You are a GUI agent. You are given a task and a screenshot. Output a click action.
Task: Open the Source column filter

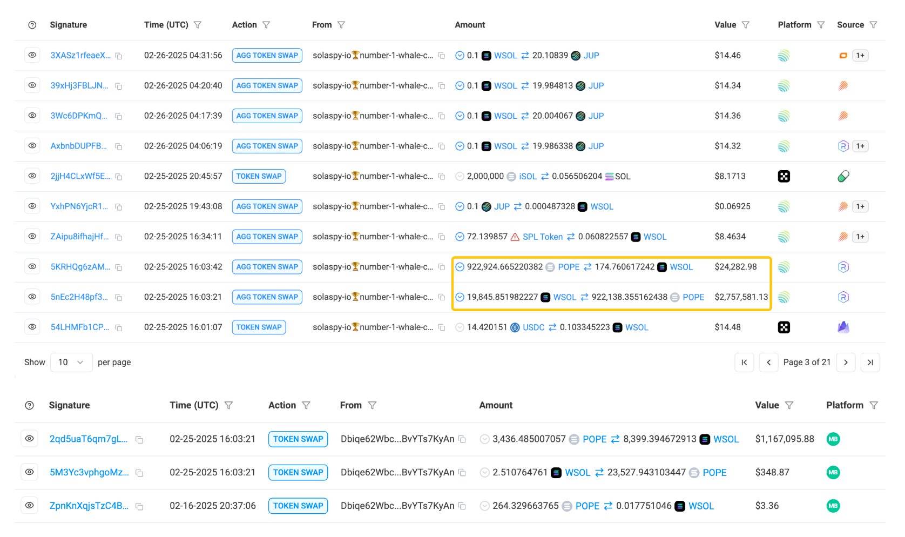coord(873,25)
